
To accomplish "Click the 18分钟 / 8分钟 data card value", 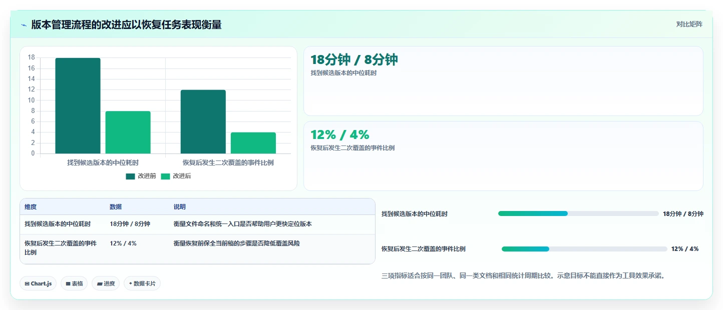I will (354, 59).
